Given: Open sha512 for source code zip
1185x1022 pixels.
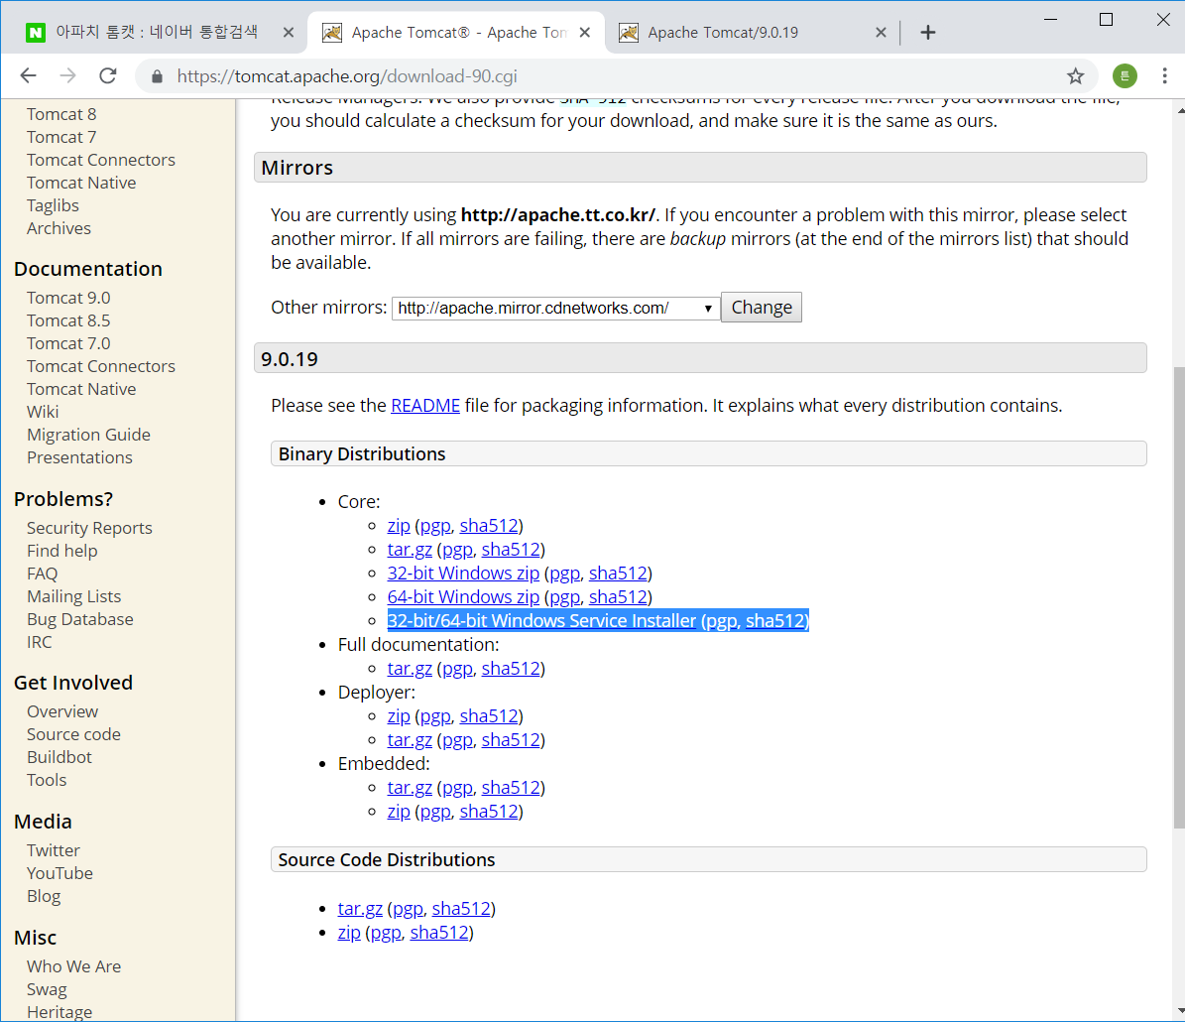Looking at the screenshot, I should point(439,933).
